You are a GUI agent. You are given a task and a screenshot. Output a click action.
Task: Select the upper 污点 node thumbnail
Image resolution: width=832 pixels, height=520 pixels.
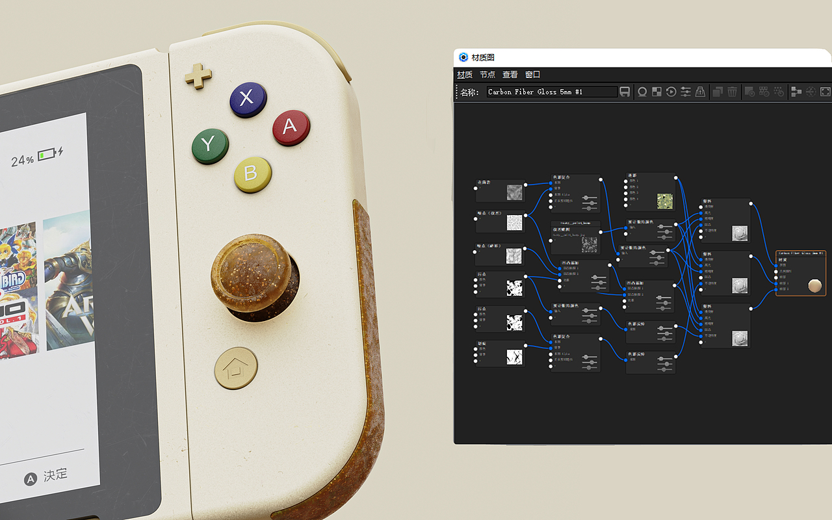tap(515, 288)
